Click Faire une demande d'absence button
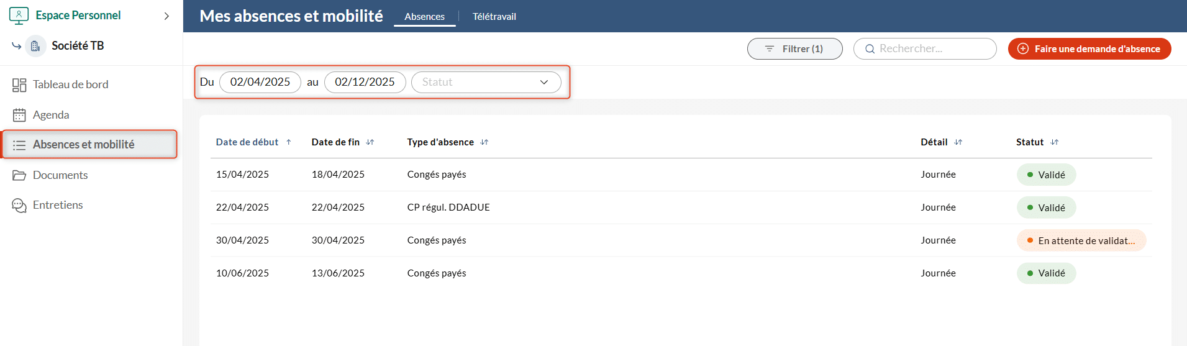1187x346 pixels. tap(1089, 48)
